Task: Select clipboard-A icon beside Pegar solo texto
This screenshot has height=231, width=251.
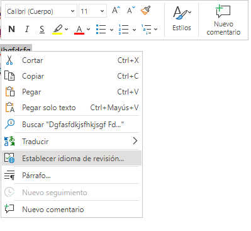Action: click(9, 107)
